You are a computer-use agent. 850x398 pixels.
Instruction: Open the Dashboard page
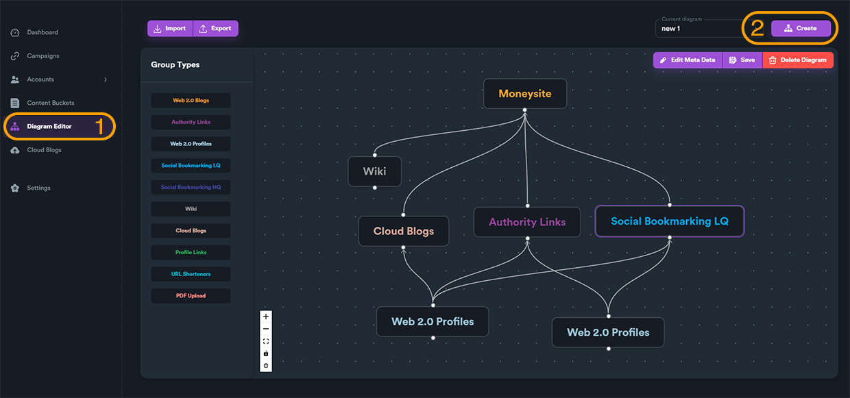click(42, 32)
